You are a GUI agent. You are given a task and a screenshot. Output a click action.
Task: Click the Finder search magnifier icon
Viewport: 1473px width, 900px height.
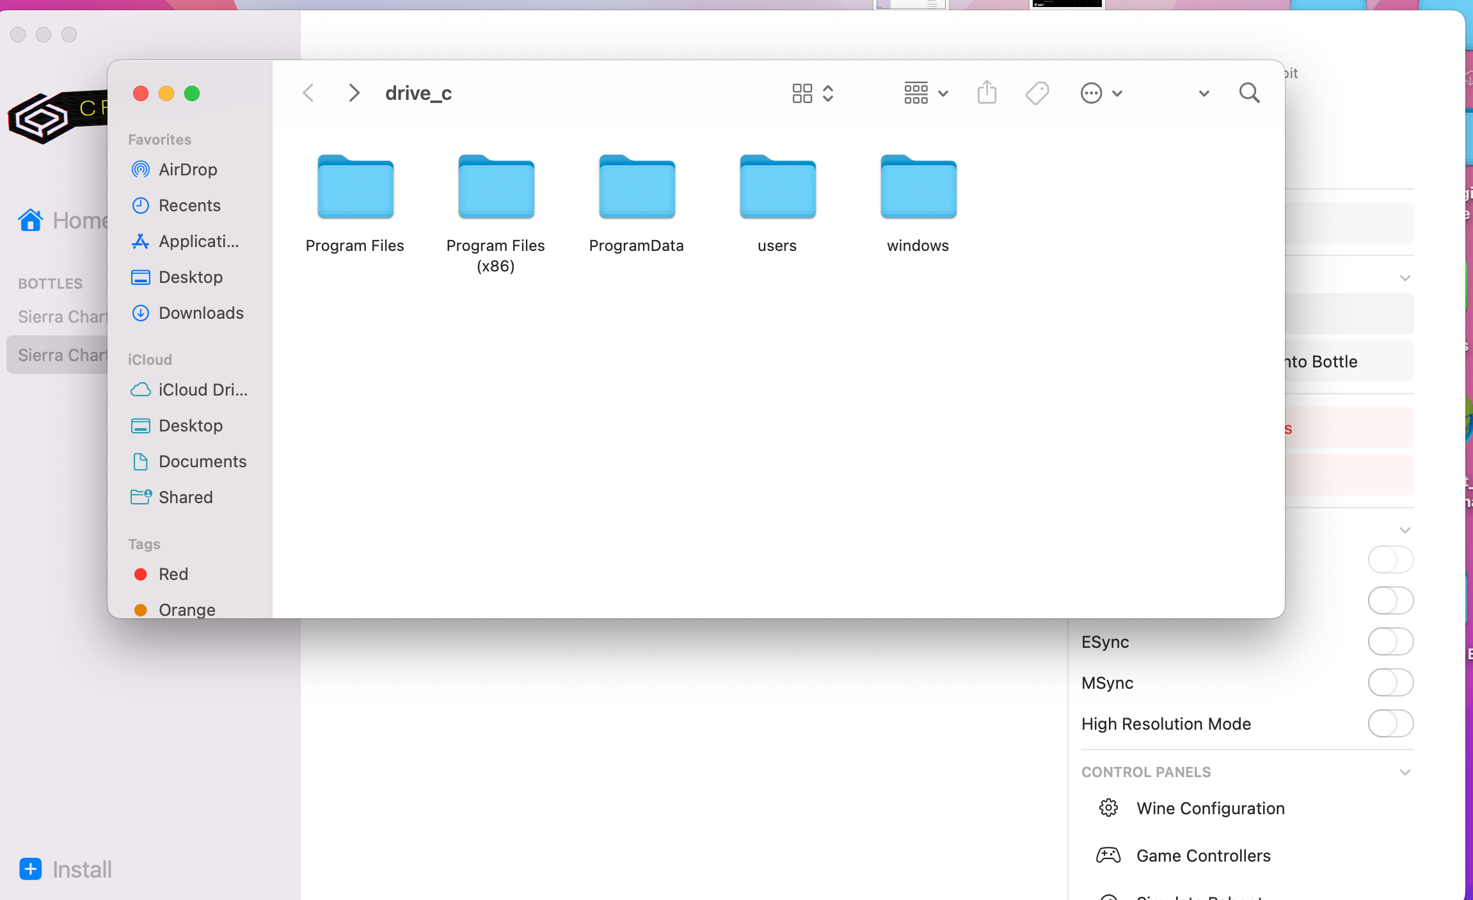(1249, 93)
